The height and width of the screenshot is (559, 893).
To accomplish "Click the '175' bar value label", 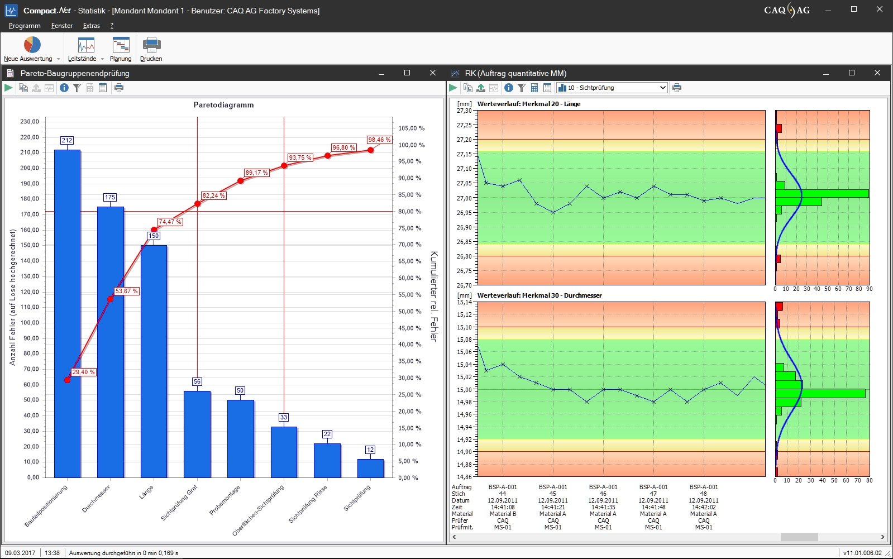I will [x=110, y=197].
